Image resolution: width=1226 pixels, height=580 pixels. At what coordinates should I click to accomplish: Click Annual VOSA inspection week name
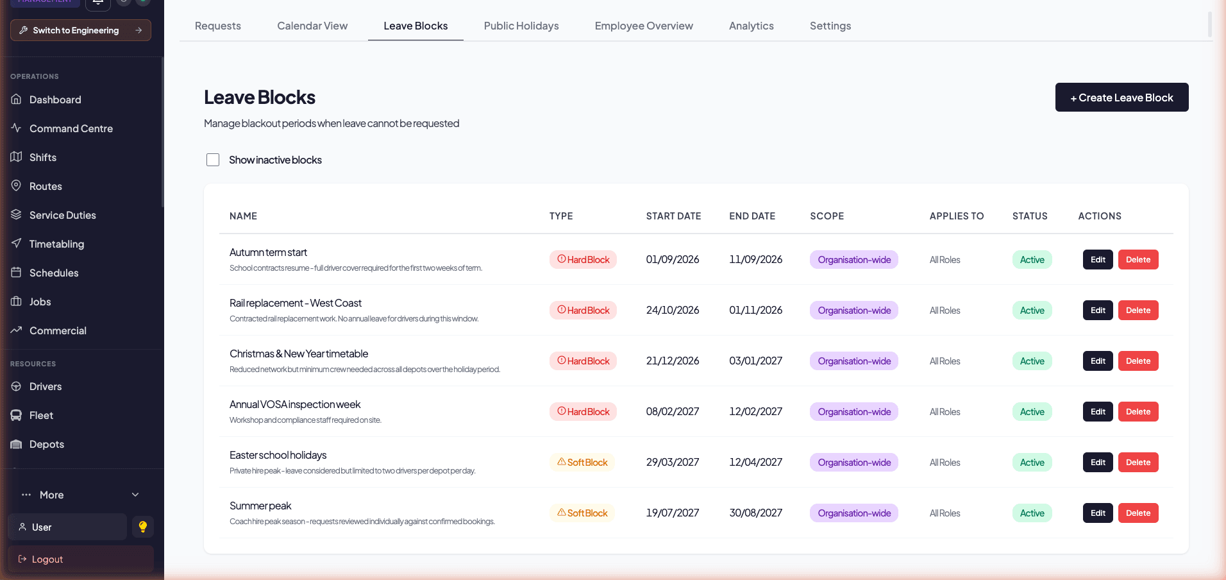coord(295,405)
